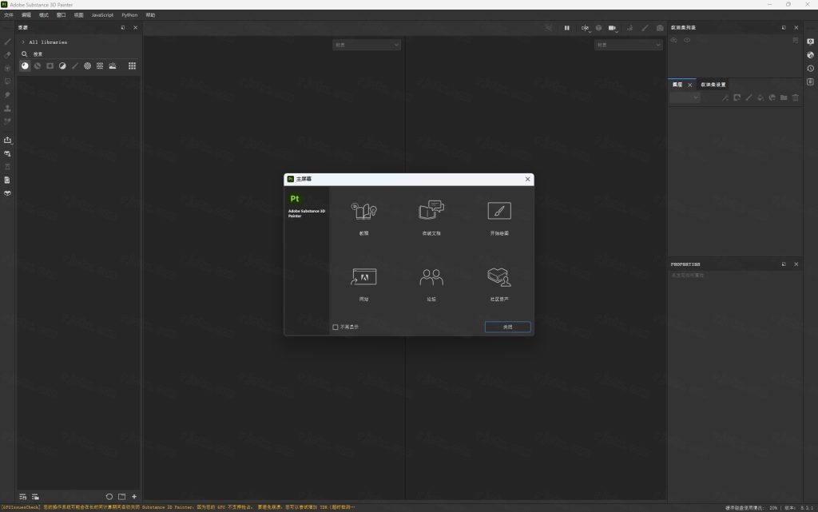Open the 文件 file menu
This screenshot has width=818, height=512.
(9, 15)
